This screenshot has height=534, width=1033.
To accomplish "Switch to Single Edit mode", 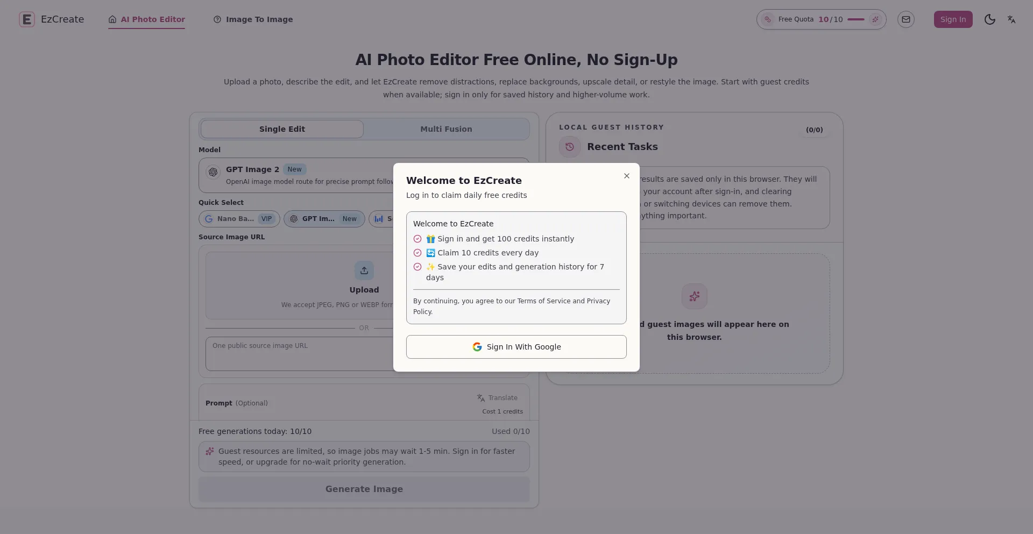I will [282, 129].
